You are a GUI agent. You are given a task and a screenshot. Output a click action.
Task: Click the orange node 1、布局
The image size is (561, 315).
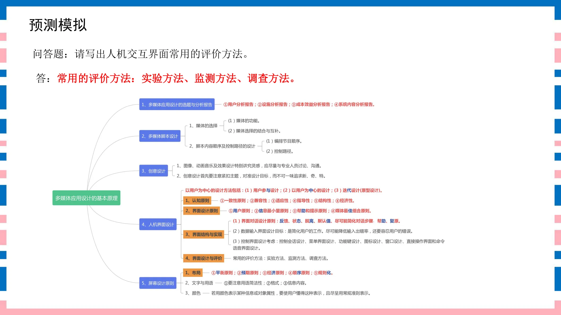193,273
